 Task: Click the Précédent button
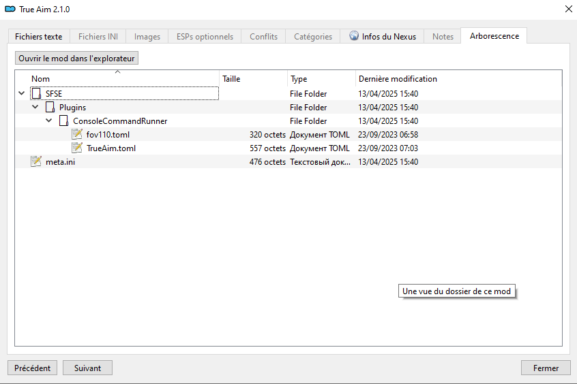[32, 368]
